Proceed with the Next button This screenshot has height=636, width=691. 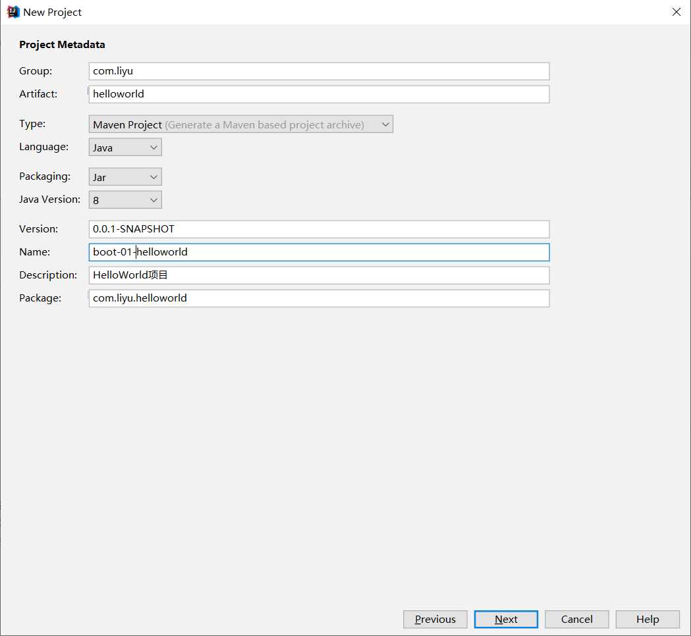(506, 620)
